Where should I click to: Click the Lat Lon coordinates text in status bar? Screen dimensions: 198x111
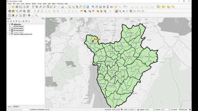point(40,110)
